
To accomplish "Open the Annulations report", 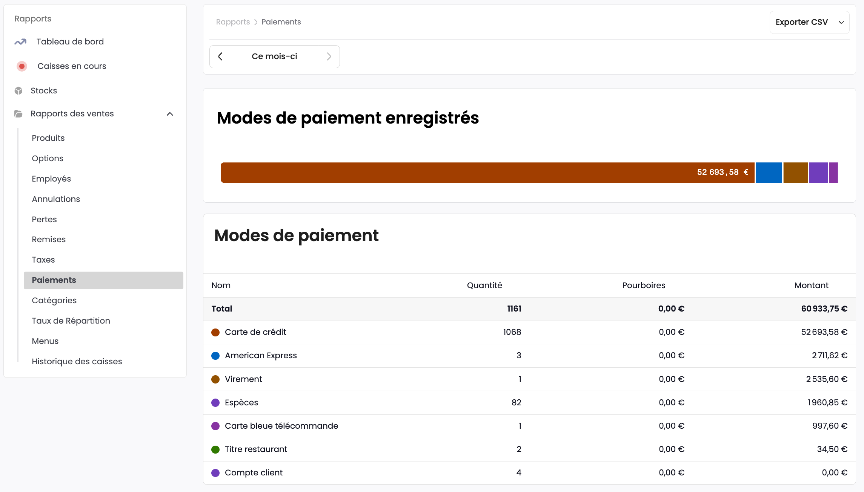I will coord(55,199).
